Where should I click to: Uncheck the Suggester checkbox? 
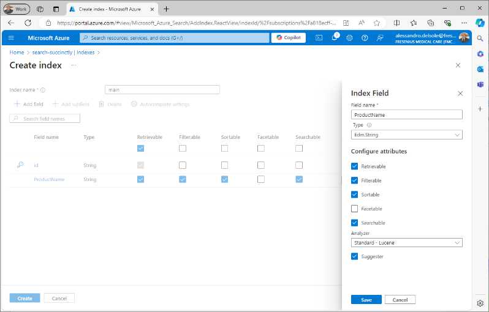[354, 256]
